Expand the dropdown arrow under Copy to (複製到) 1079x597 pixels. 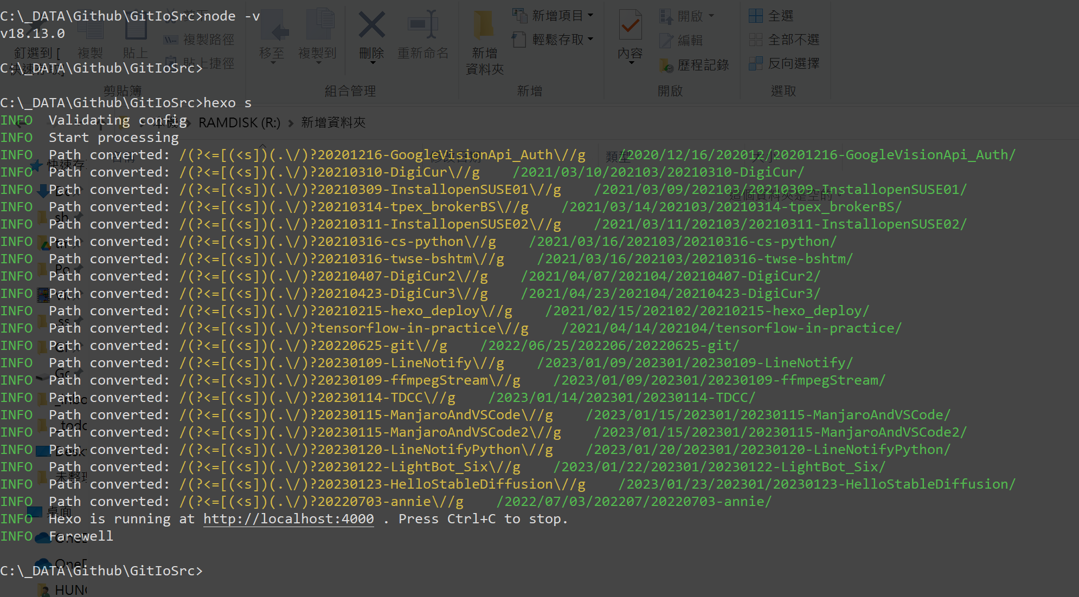point(318,63)
